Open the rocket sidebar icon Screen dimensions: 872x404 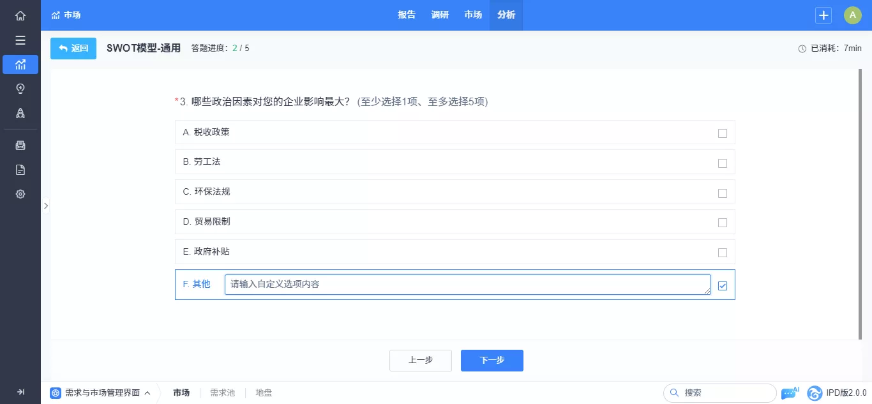(20, 113)
